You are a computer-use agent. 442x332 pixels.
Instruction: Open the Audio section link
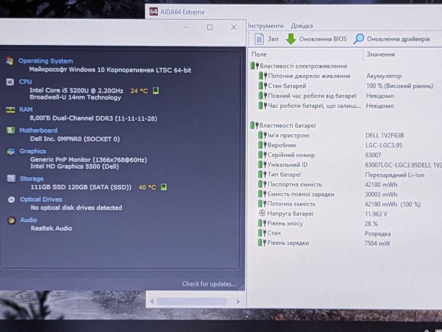click(x=29, y=220)
